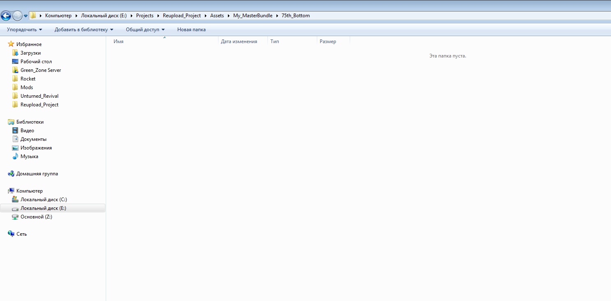Click the Компьютер icon in sidebar
The height and width of the screenshot is (301, 611).
[11, 191]
